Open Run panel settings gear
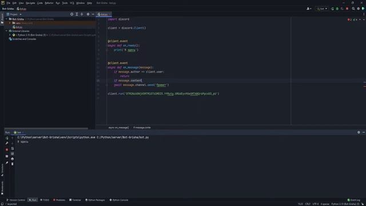Screen dimensions: 366x206 (x=359, y=132)
